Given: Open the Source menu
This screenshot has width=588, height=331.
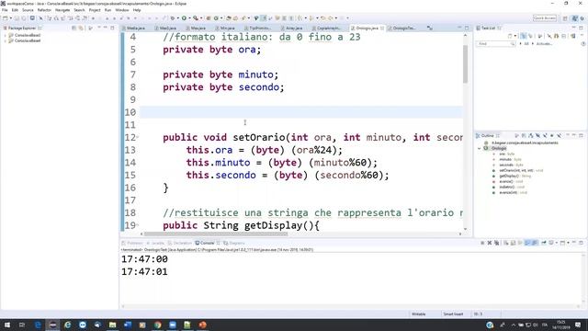Looking at the screenshot, I should pos(28,10).
